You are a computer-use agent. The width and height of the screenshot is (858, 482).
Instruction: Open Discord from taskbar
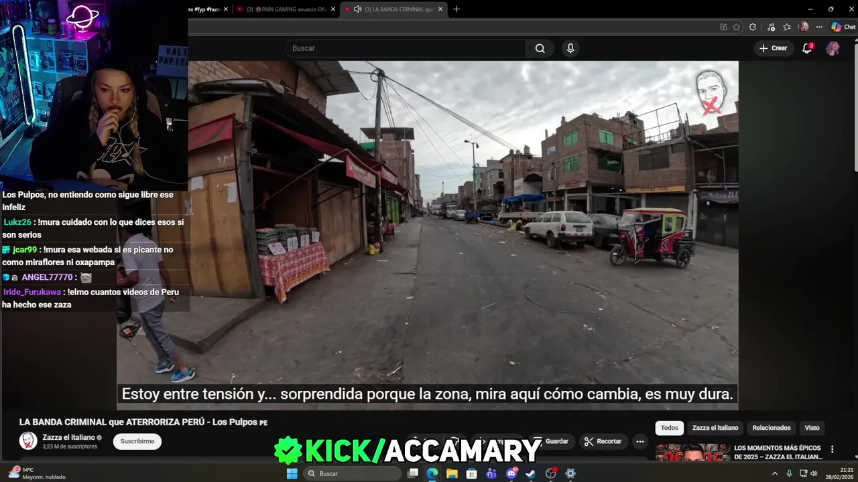pos(511,473)
